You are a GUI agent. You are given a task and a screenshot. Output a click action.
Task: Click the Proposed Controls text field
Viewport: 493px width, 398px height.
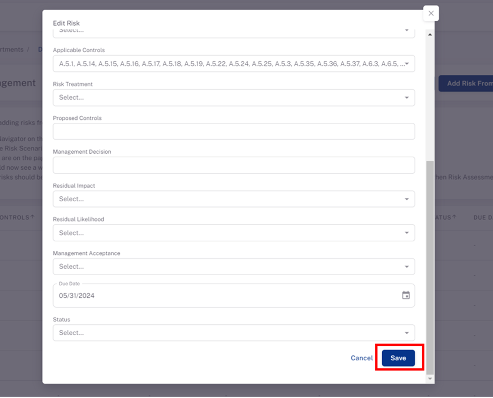(x=234, y=131)
